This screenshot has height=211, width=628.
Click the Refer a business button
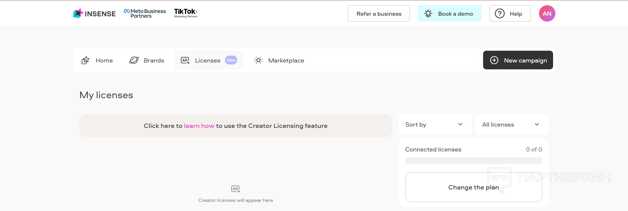(x=379, y=13)
